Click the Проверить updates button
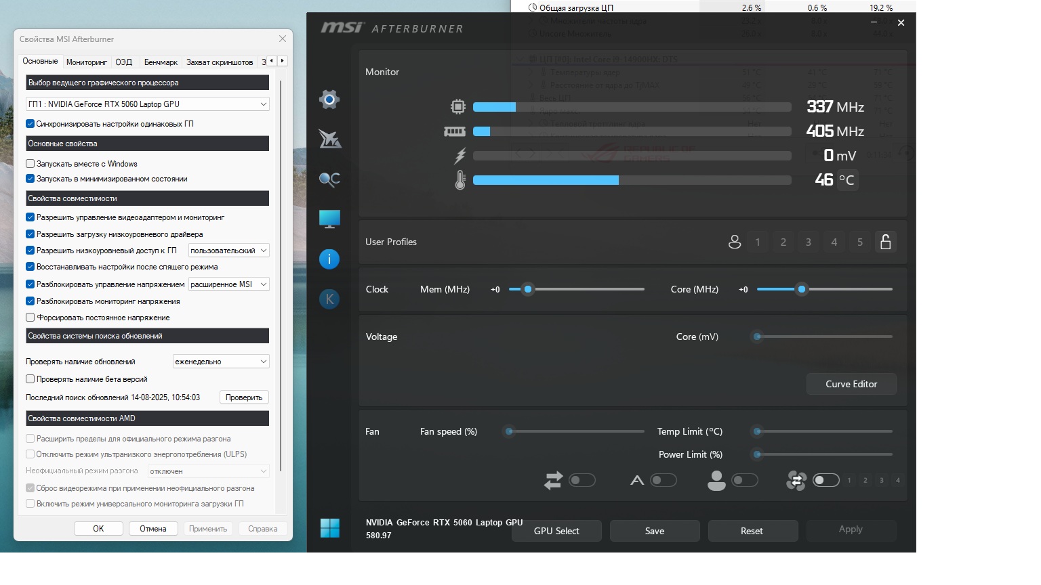Image resolution: width=1041 pixels, height=585 pixels. click(x=244, y=397)
